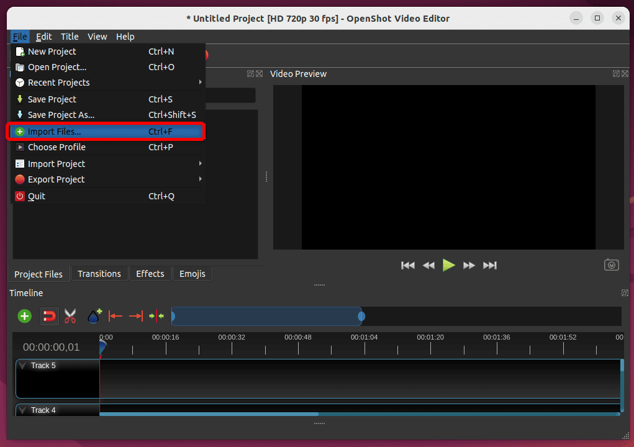Add a new track with the green plus icon

[24, 316]
